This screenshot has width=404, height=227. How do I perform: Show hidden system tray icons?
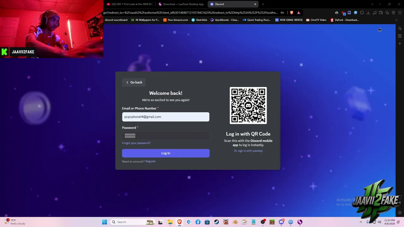pyautogui.click(x=361, y=222)
